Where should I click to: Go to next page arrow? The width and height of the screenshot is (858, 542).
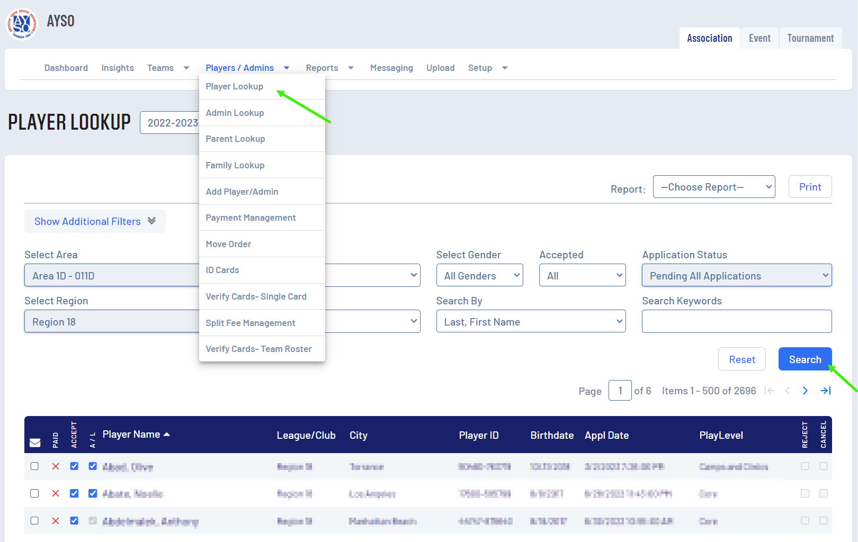[x=805, y=391]
